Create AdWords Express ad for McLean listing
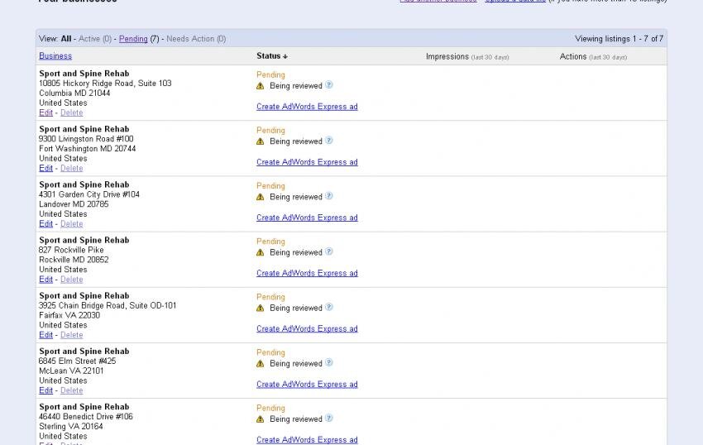This screenshot has height=445, width=703. coord(307,385)
